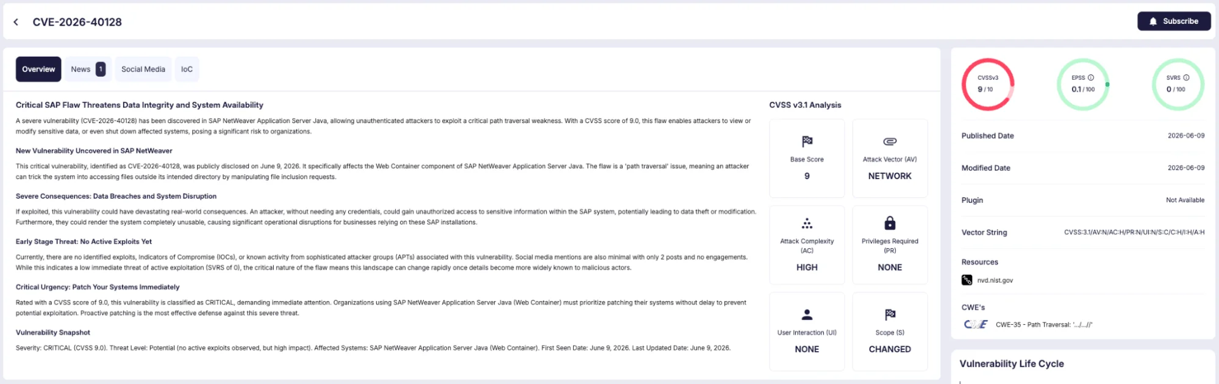Viewport: 1219px width, 384px height.
Task: Click the Base Score flag icon
Action: click(807, 141)
